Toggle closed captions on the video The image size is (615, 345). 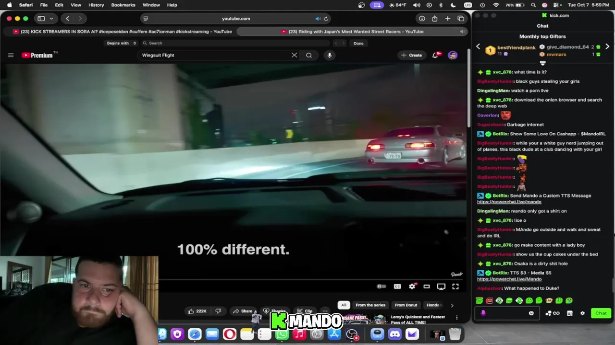pos(397,287)
